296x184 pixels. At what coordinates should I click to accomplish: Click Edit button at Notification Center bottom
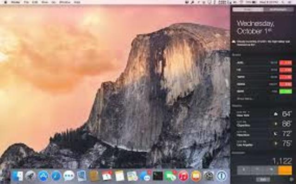[263, 179]
